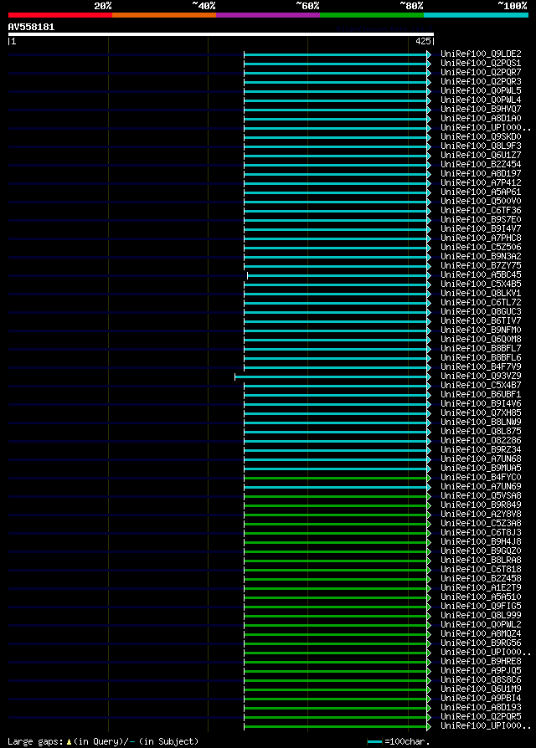Select the UniRef100_Q8S8C6 label

[481, 679]
